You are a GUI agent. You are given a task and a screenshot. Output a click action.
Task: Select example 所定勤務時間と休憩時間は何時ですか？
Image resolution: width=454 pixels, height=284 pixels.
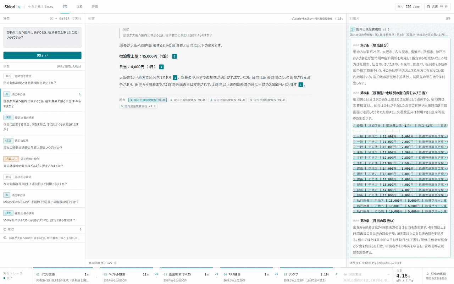coord(42,80)
